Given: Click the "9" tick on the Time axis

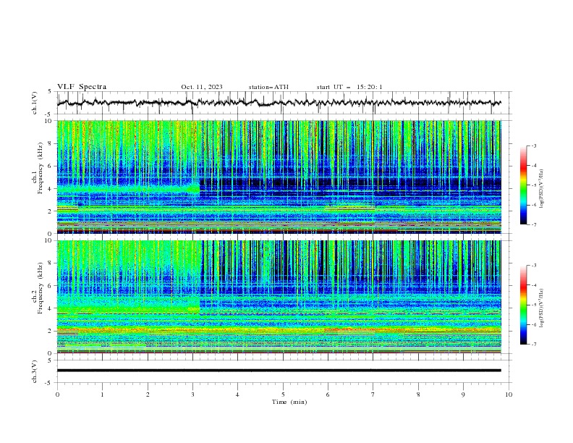Looking at the screenshot, I should pyautogui.click(x=463, y=395).
